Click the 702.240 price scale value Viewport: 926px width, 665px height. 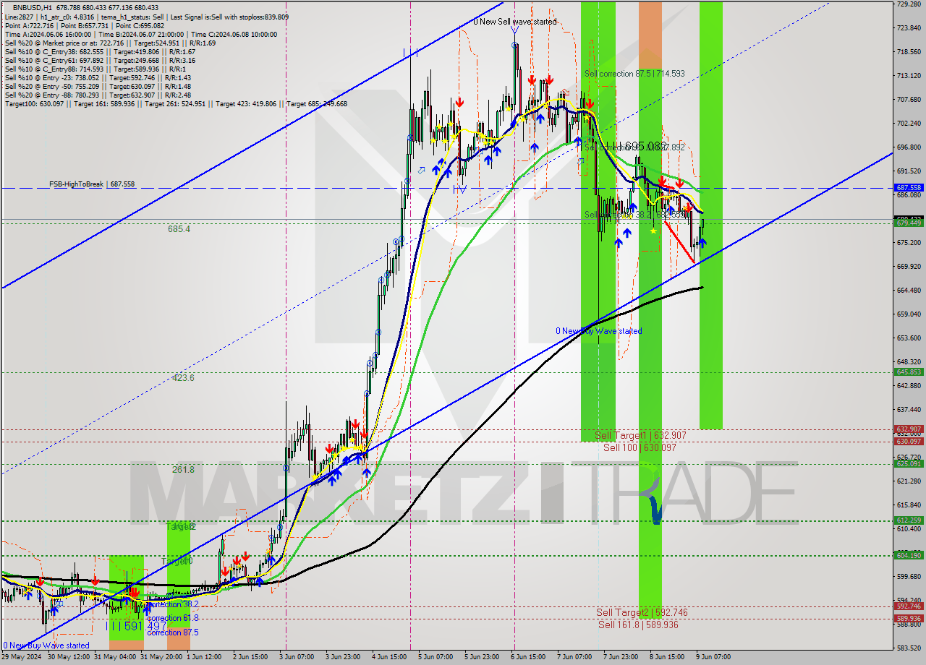[x=909, y=123]
